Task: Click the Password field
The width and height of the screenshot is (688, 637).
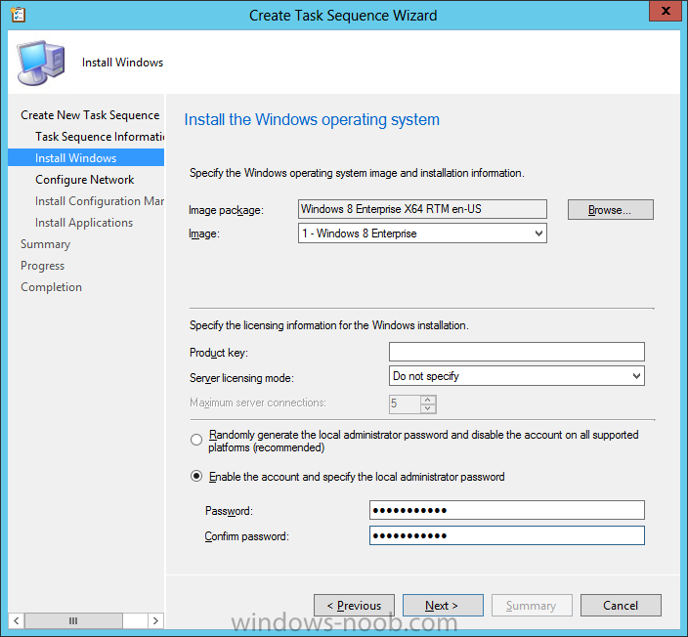Action: (x=507, y=510)
